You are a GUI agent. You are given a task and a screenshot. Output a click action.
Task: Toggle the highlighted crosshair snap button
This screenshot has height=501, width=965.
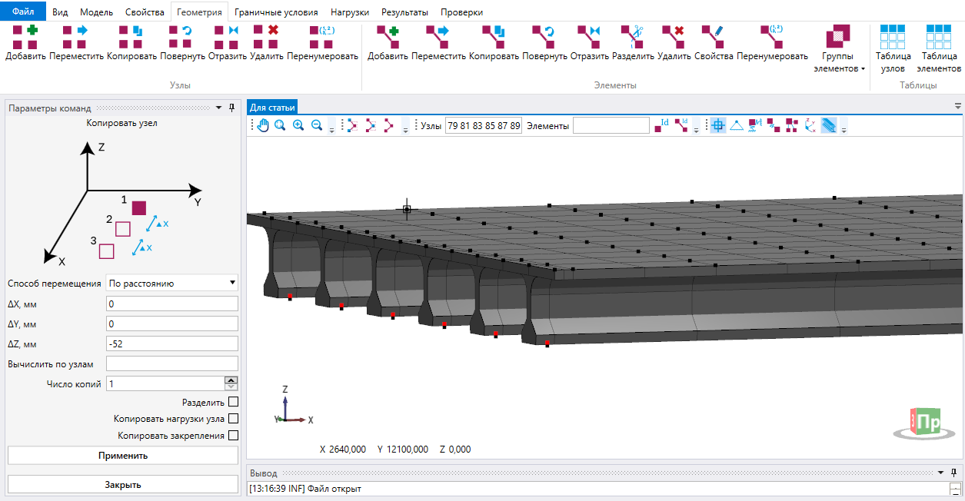pos(717,126)
